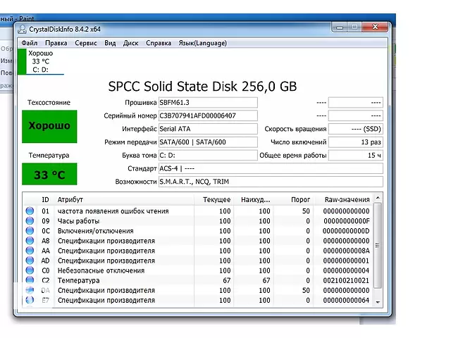Click the status circle for row 09 Часы работы

(30, 221)
